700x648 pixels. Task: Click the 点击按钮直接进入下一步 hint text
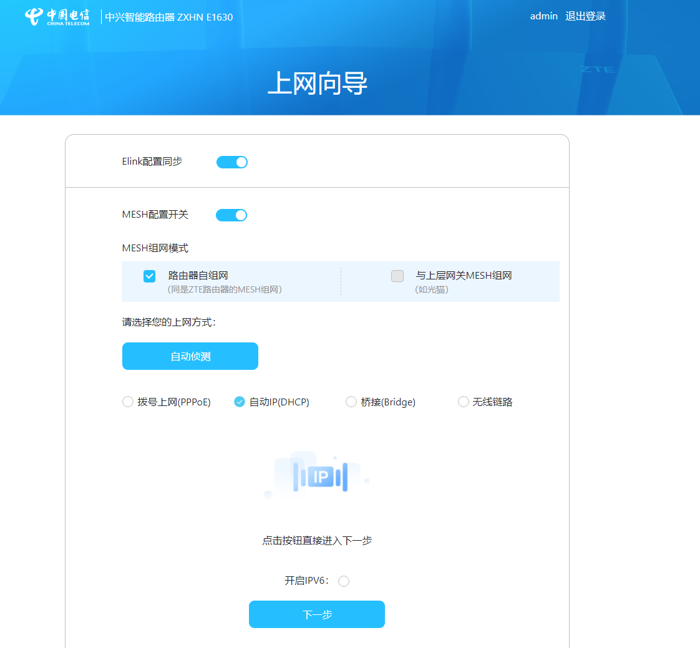click(x=317, y=541)
